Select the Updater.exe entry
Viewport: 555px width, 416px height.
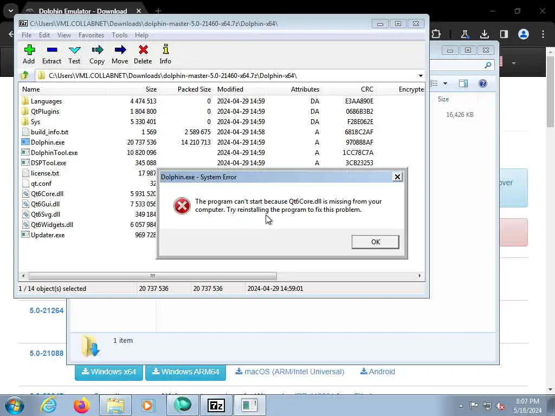(x=48, y=235)
